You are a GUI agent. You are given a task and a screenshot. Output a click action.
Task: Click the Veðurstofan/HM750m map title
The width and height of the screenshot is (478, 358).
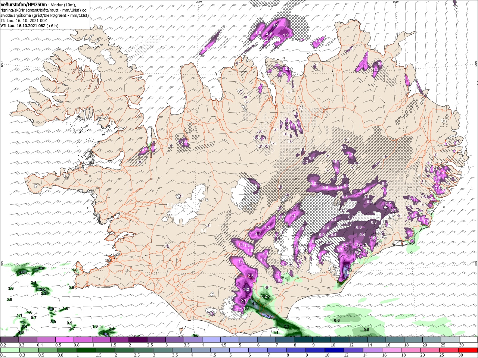coord(24,4)
